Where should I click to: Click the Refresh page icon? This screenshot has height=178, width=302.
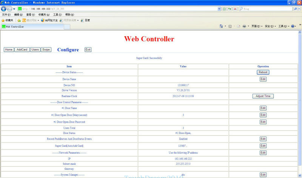[230, 9]
